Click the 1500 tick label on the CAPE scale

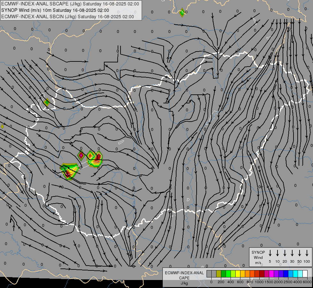[x=269, y=282]
